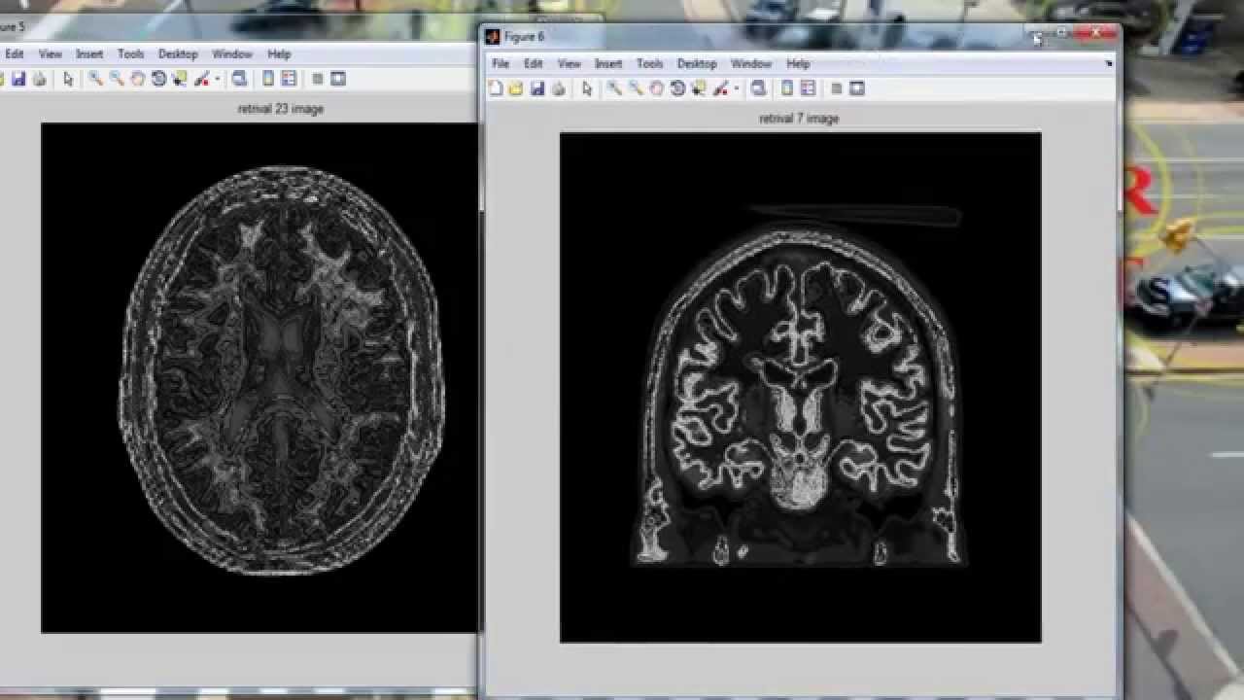1244x700 pixels.
Task: Select the Brush data tool in Figure 5
Action: click(202, 79)
